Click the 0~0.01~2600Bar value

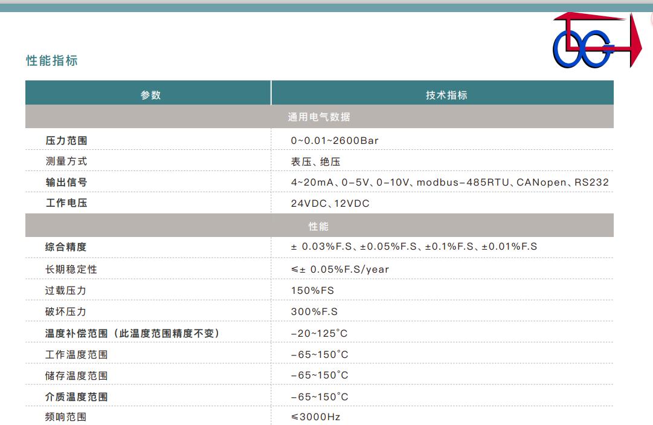click(335, 140)
